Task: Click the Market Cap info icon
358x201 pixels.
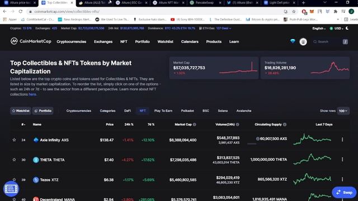Action: coord(195,125)
